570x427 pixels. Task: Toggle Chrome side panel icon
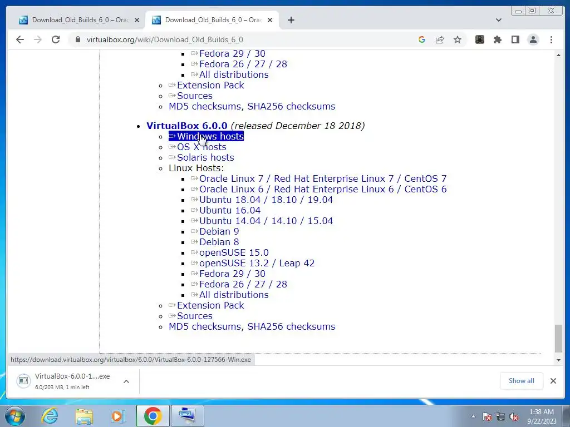tap(515, 39)
